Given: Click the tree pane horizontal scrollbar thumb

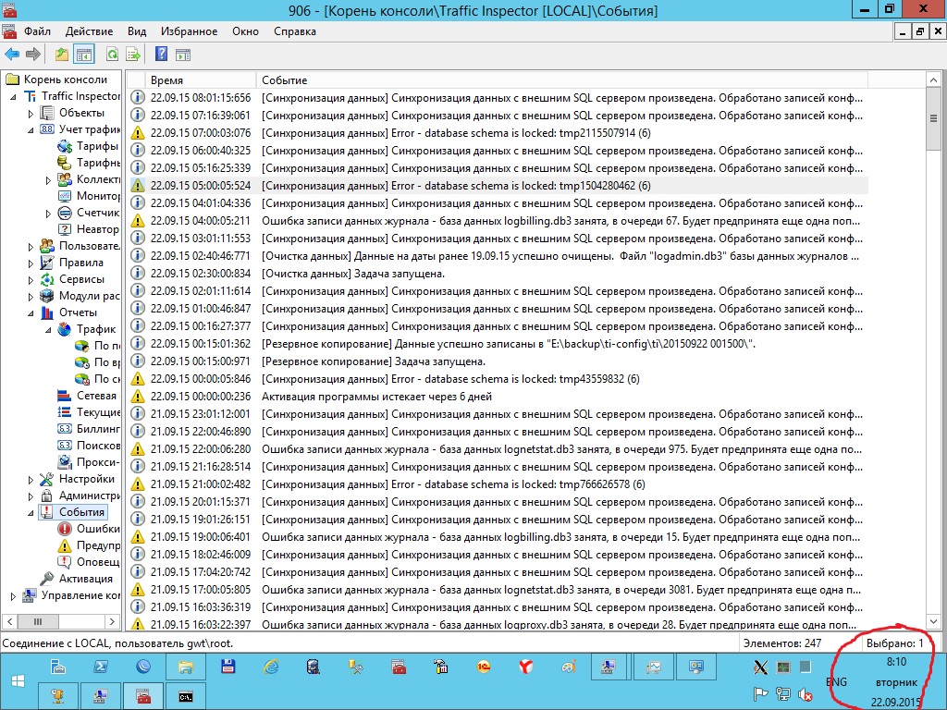Looking at the screenshot, I should 37,621.
